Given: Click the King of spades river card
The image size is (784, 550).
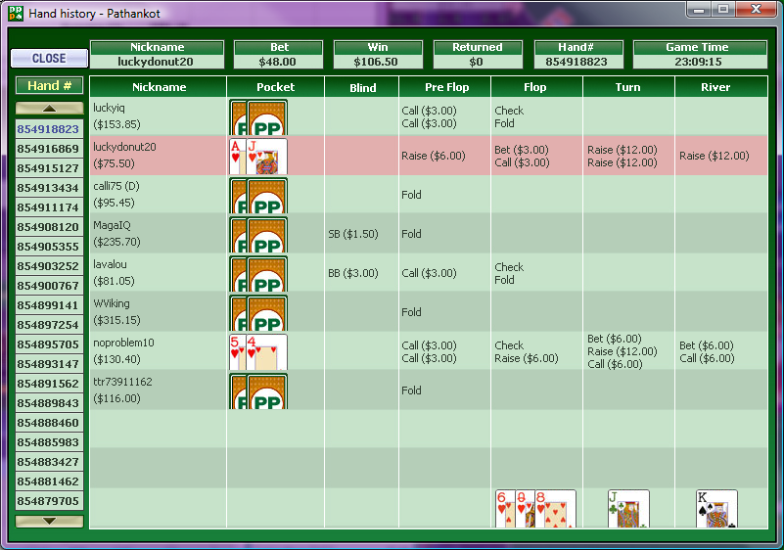Looking at the screenshot, I should click(716, 509).
